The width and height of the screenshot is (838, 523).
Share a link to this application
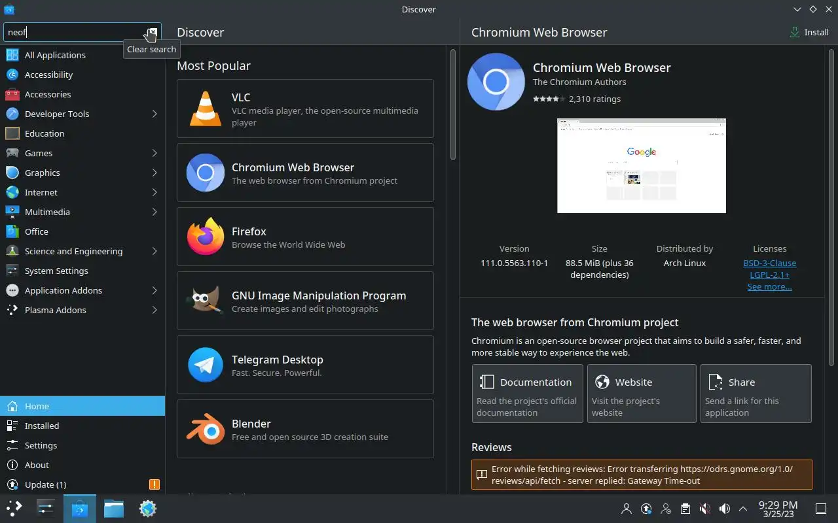pos(756,394)
